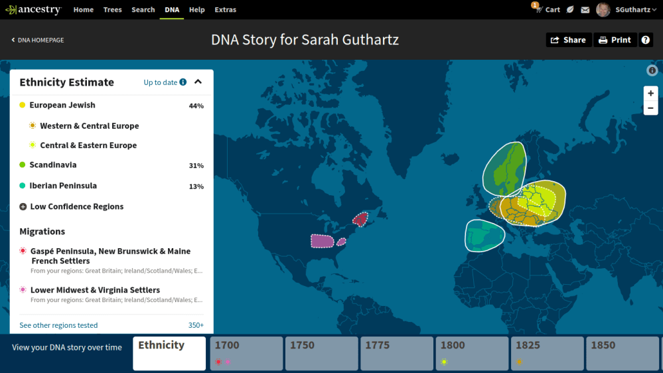Open the Trees menu
663x373 pixels.
pos(112,10)
